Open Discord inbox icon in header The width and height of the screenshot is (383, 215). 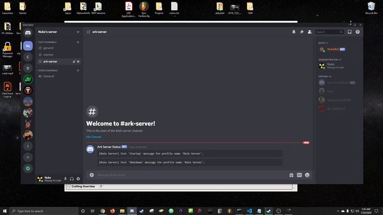click(349, 32)
